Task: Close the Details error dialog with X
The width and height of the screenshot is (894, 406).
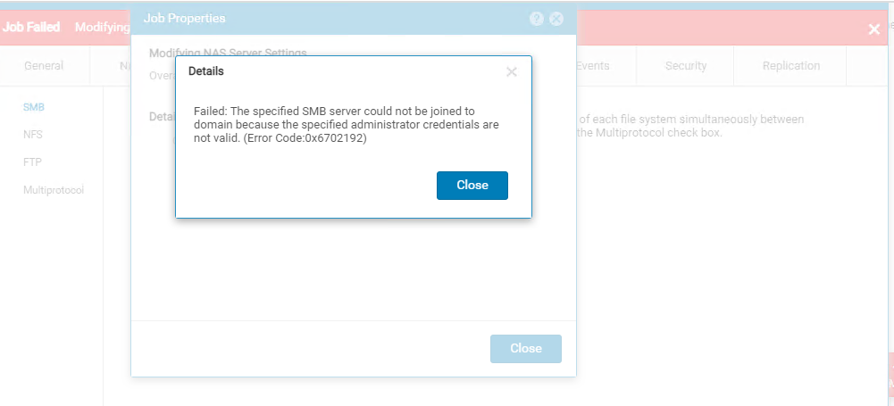Action: (x=512, y=72)
